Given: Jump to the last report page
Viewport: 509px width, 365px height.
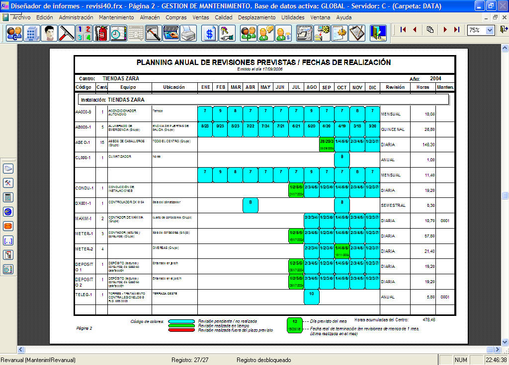Looking at the screenshot, I should 457,30.
